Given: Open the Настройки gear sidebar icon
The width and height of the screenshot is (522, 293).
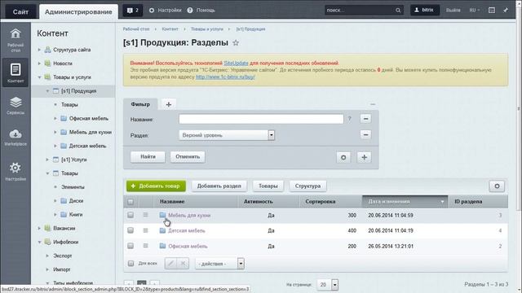Looking at the screenshot, I should 15,171.
